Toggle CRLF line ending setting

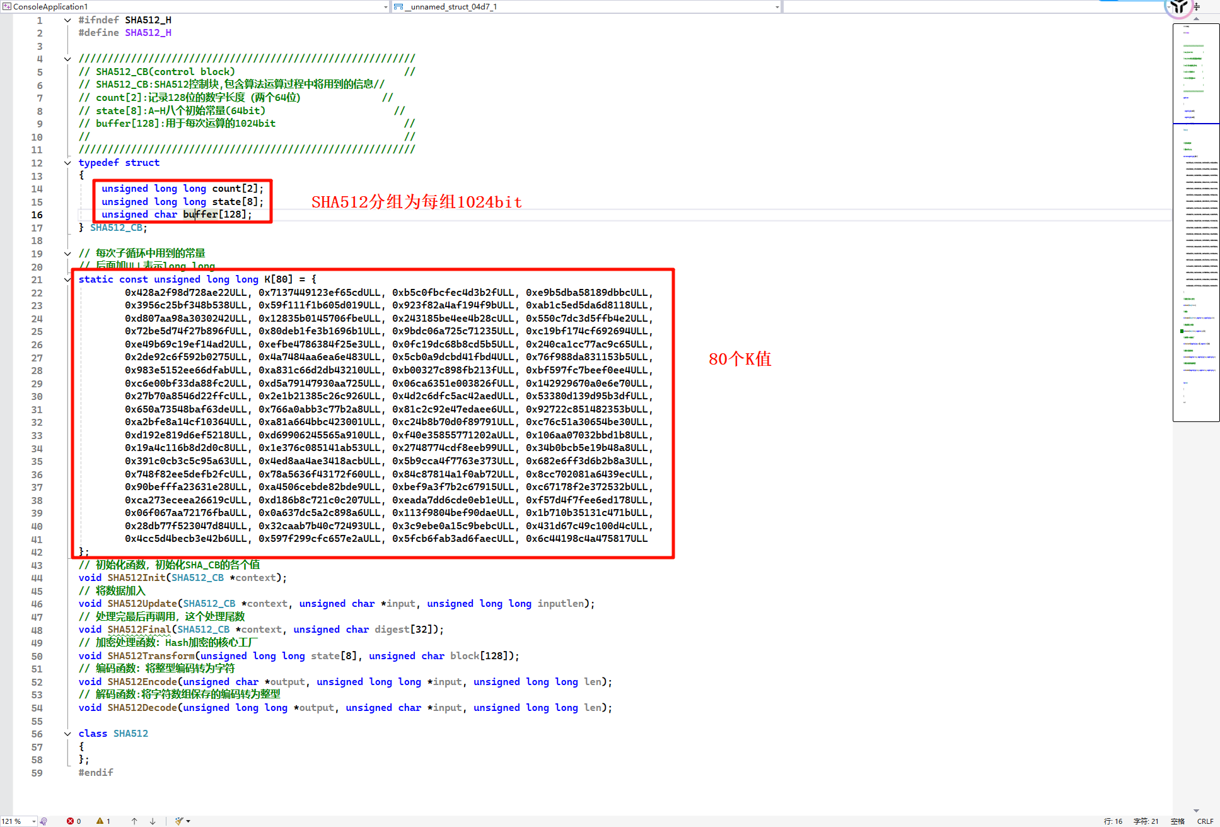pyautogui.click(x=1205, y=821)
